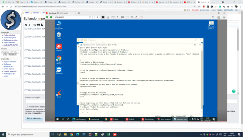The image size is (243, 137).
Task: Open AnyDesk hamburger main menu
Action: coord(224,17)
